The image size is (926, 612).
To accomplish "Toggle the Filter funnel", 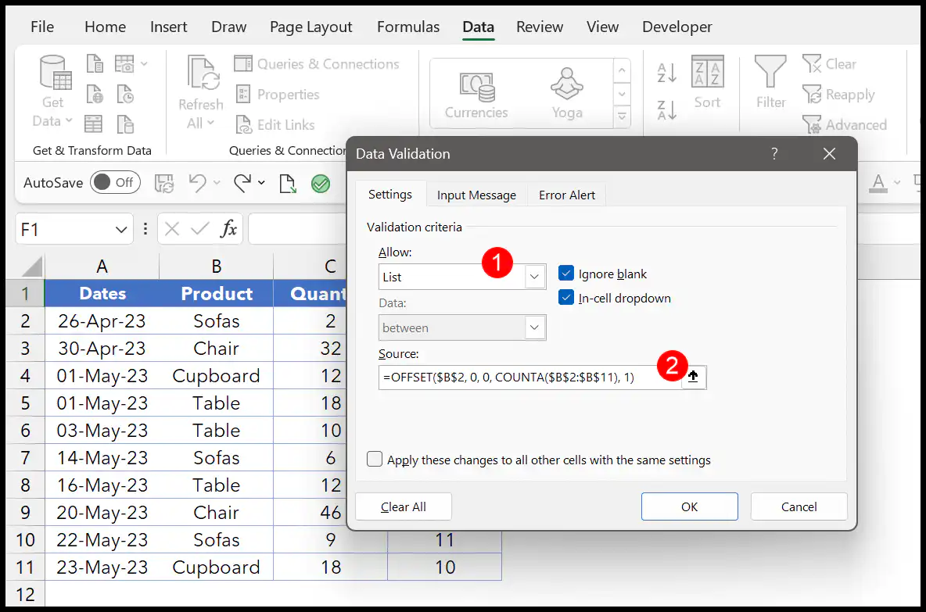I will pyautogui.click(x=770, y=81).
